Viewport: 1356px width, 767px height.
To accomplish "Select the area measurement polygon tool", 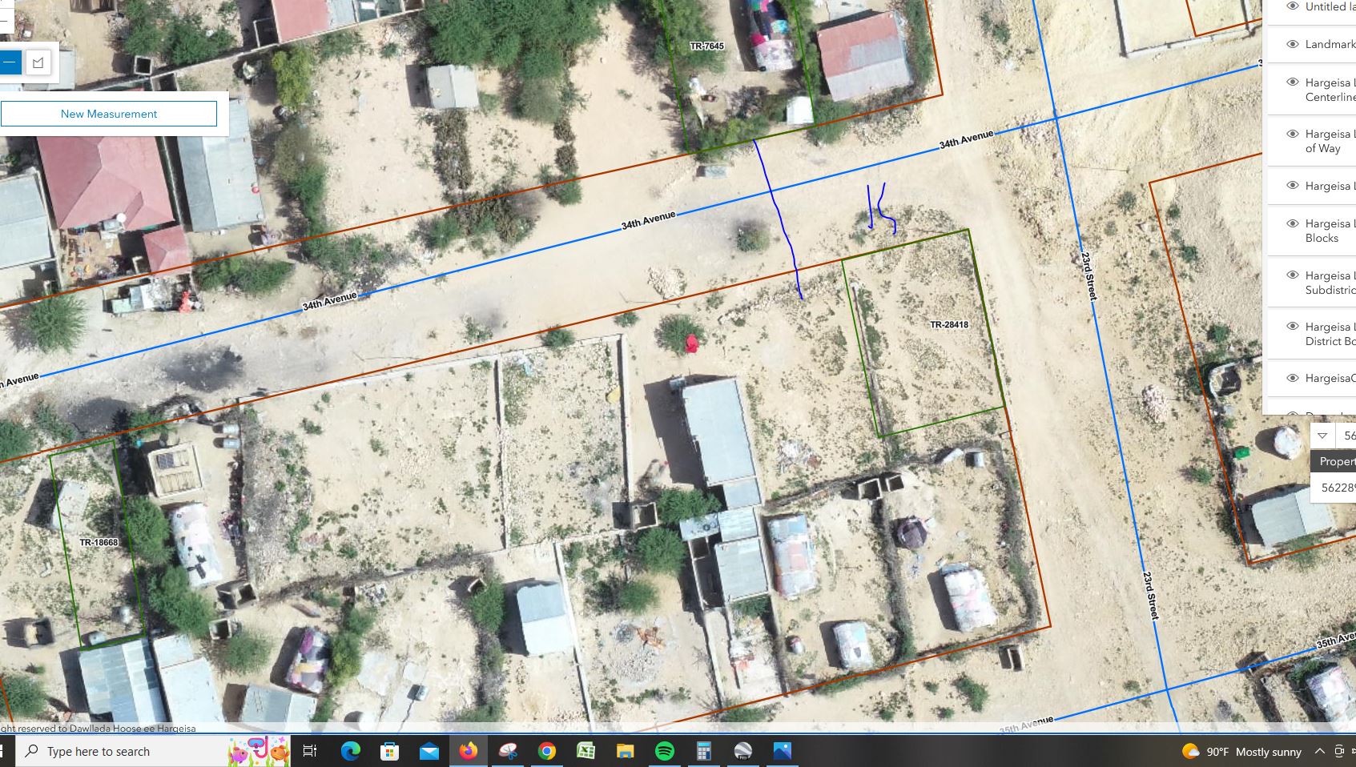I will click(x=38, y=62).
